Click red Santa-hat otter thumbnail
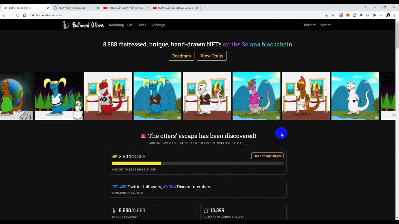The width and height of the screenshot is (399, 224). point(108,96)
